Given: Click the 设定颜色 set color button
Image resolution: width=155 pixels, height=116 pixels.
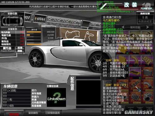Looking at the screenshot, I should (x=33, y=113).
